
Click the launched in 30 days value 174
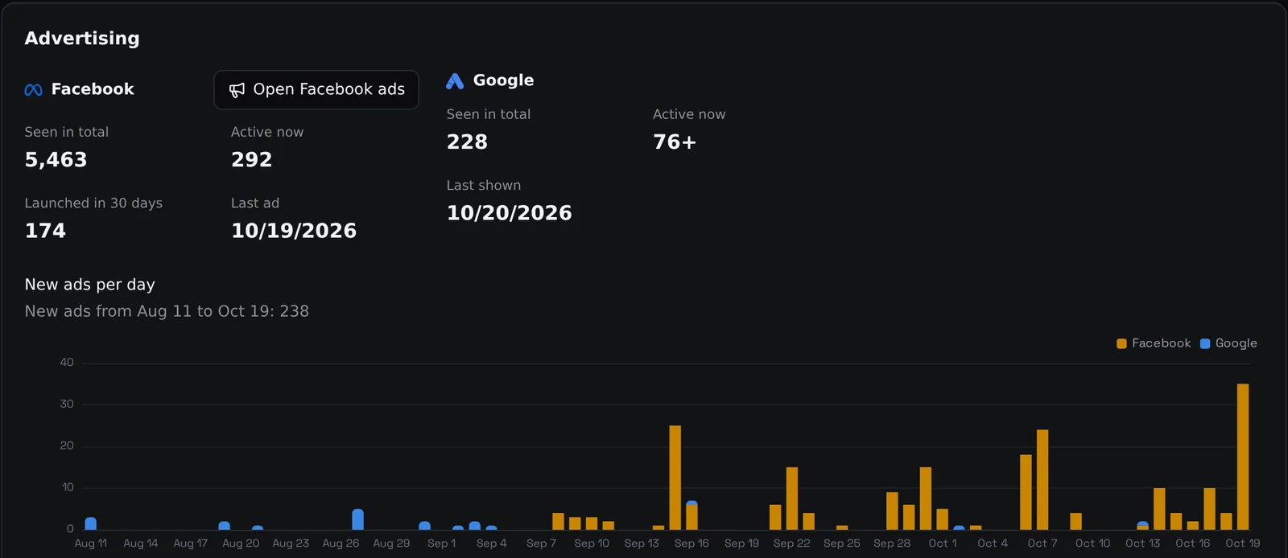[x=45, y=231]
